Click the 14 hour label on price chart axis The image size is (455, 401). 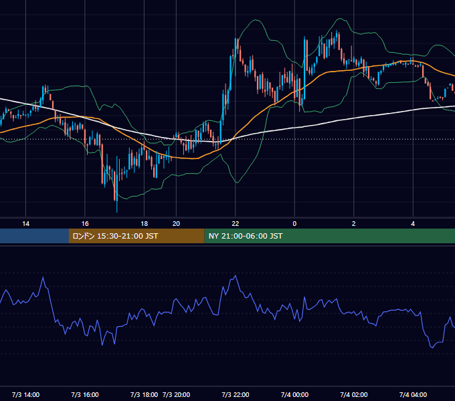click(26, 224)
